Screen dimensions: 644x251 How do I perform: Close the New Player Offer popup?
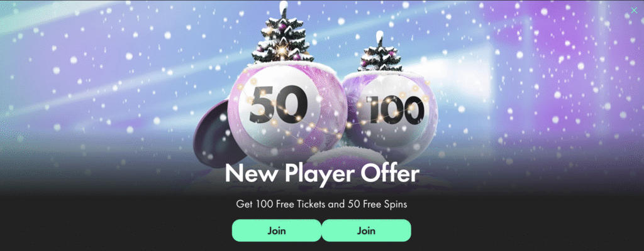click(634, 11)
